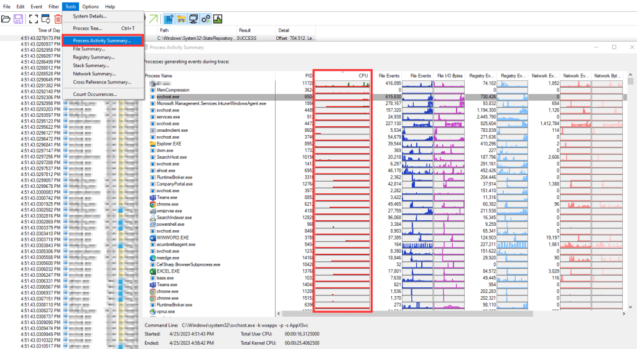This screenshot has height=349, width=637.
Task: Click the Open folder toolbar icon
Action: pyautogui.click(x=6, y=19)
